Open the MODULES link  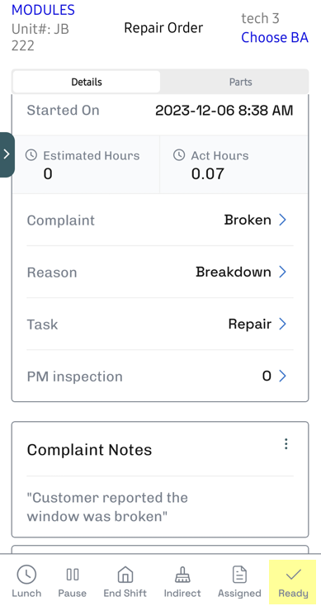43,10
